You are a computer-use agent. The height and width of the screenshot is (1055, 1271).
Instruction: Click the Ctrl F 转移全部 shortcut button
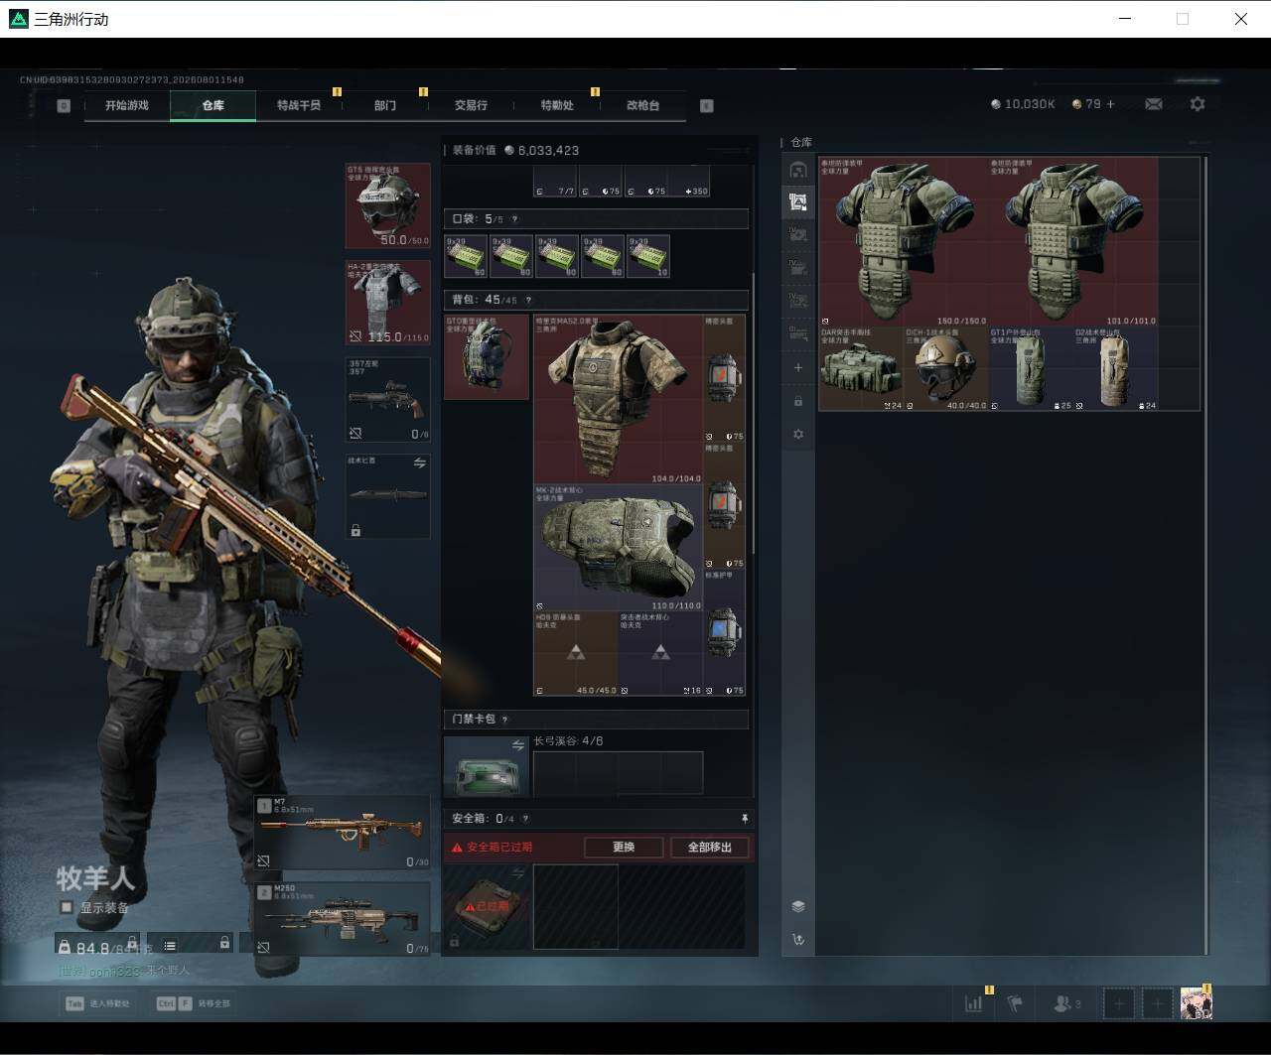193,1003
